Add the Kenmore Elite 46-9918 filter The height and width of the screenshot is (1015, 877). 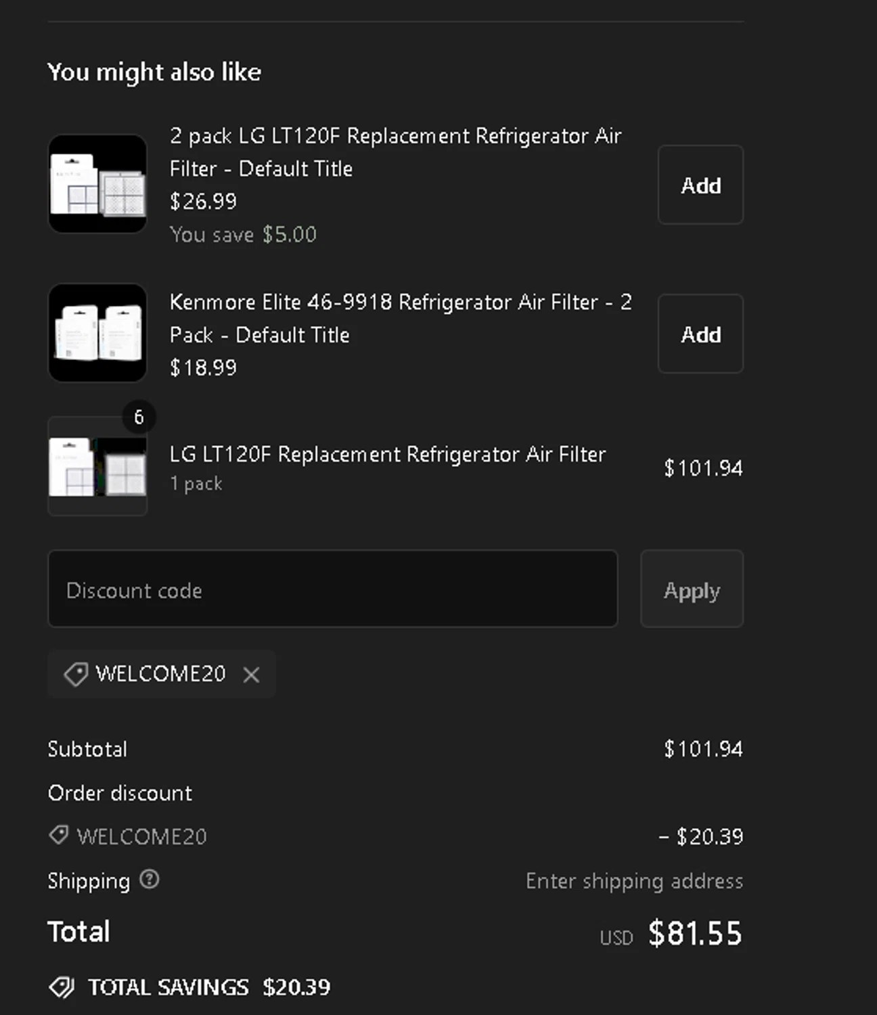[700, 334]
